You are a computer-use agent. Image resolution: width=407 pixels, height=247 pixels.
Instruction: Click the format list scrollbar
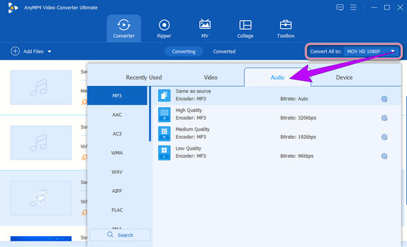coord(150,114)
